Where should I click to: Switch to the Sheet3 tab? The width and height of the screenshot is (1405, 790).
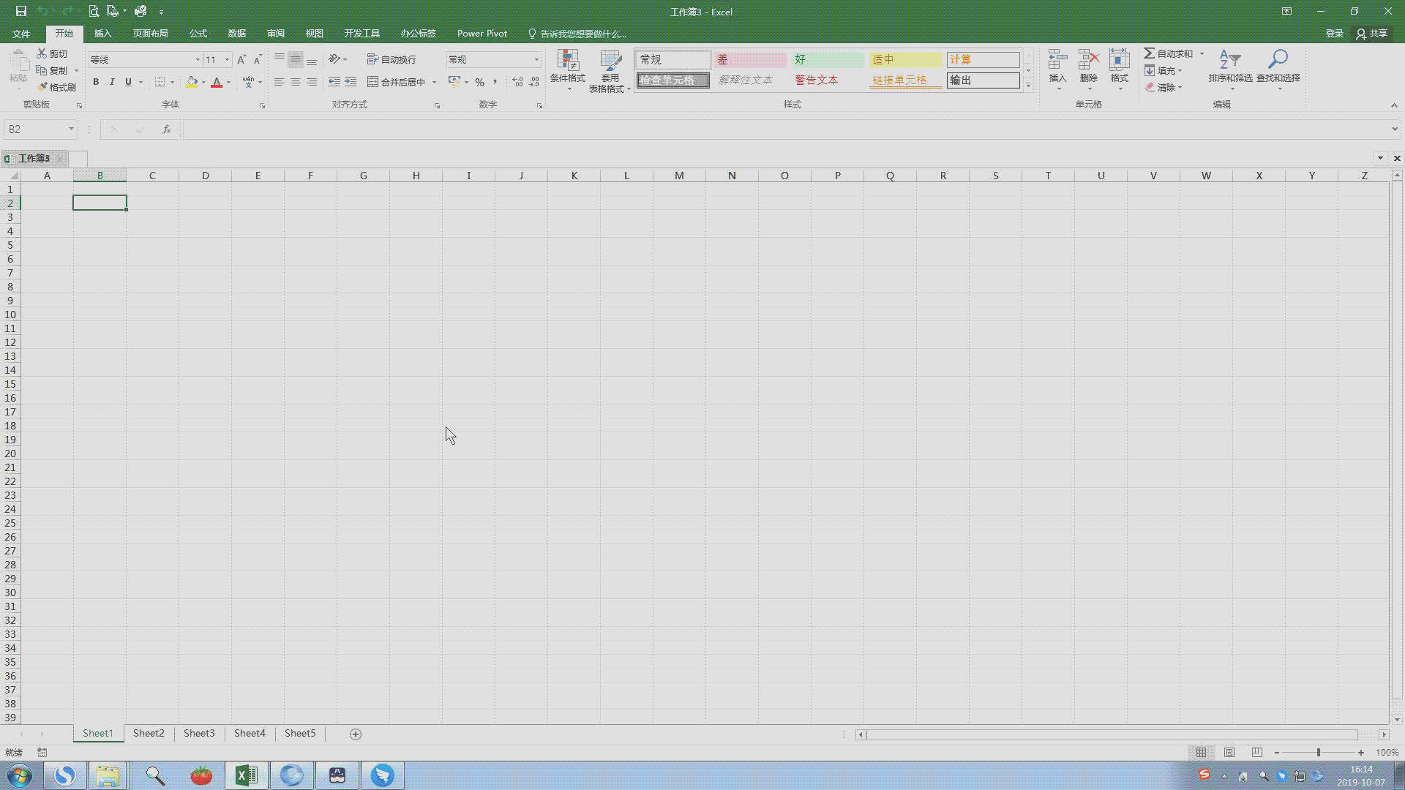point(199,733)
